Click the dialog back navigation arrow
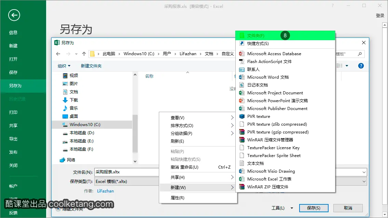 pos(58,54)
